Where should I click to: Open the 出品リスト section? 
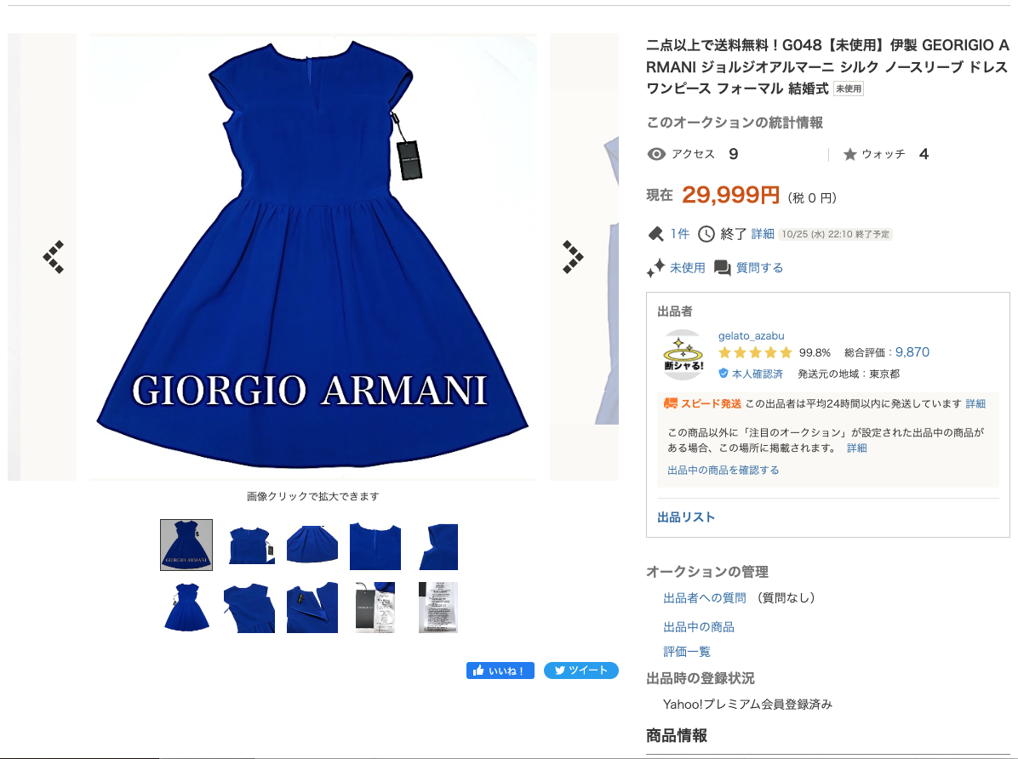click(686, 516)
